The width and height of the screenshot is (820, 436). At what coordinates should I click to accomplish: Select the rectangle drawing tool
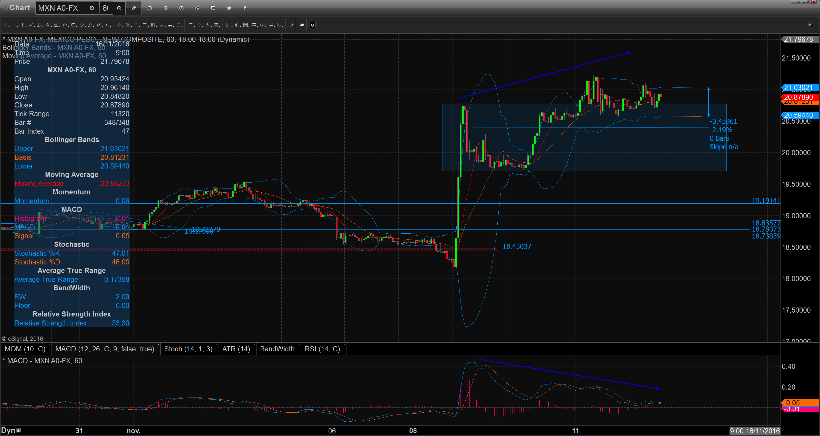[73, 25]
